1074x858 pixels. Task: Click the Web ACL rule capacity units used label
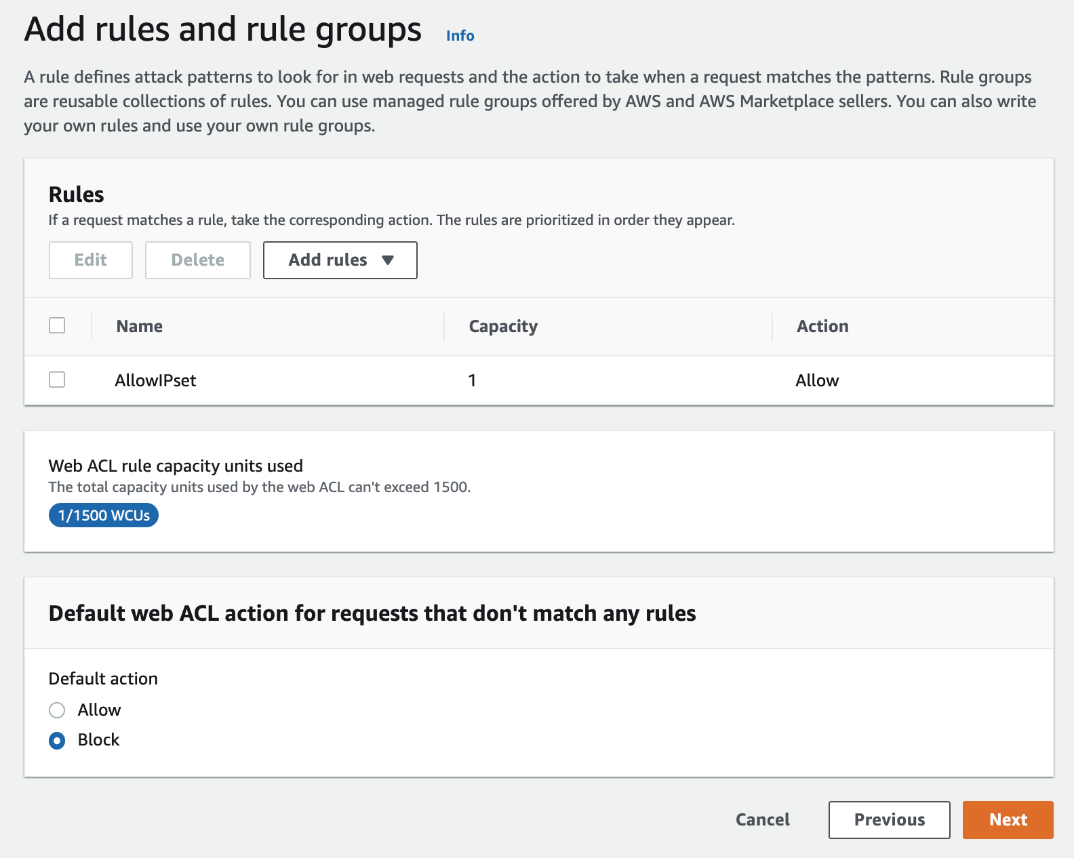[176, 466]
